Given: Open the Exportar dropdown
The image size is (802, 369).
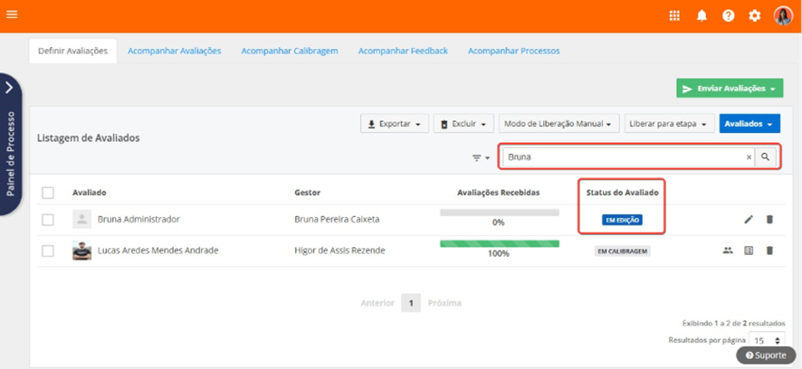Looking at the screenshot, I should coord(394,124).
